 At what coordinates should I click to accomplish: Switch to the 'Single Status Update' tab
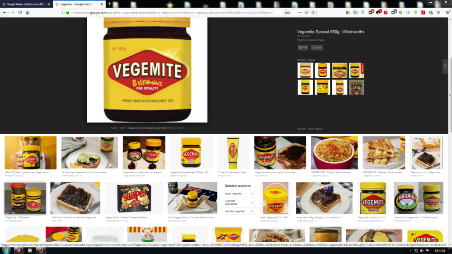click(x=26, y=4)
